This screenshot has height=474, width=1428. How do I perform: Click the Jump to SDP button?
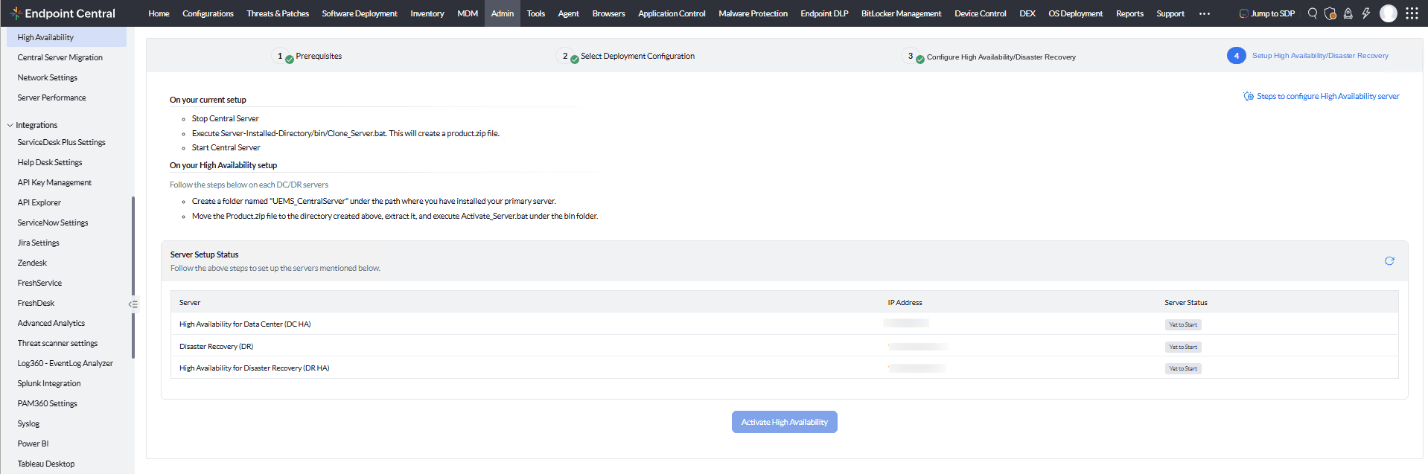1267,13
